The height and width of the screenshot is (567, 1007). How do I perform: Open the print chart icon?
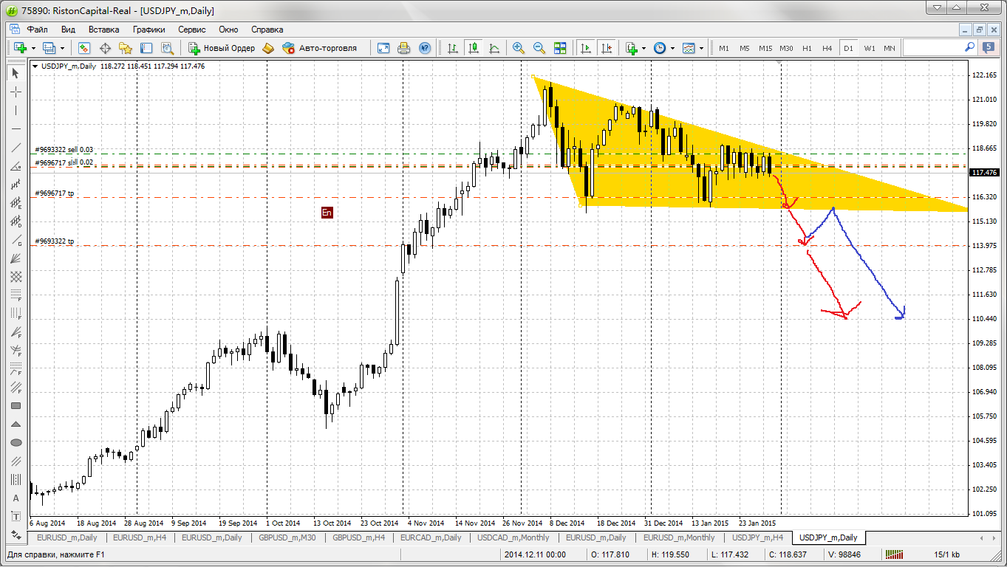pyautogui.click(x=403, y=48)
